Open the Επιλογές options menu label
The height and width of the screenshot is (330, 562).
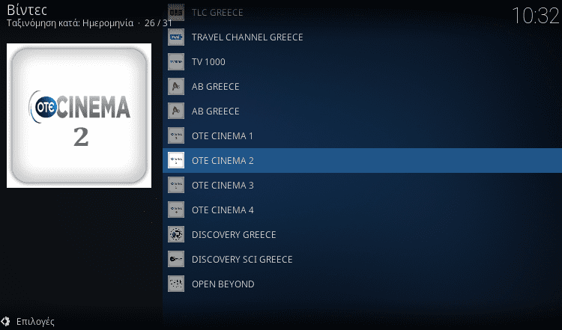pyautogui.click(x=35, y=322)
